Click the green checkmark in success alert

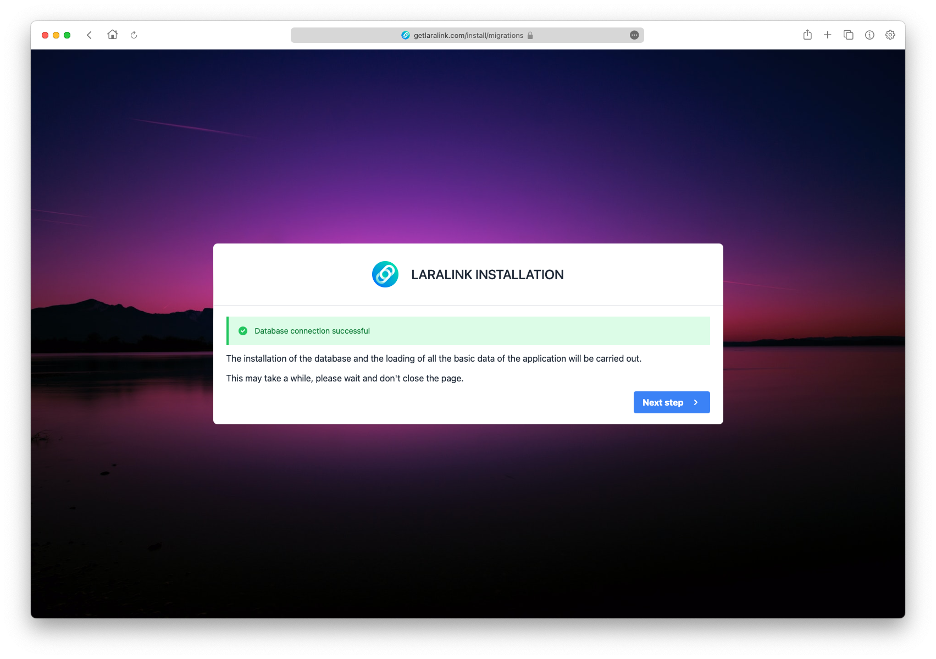[243, 331]
